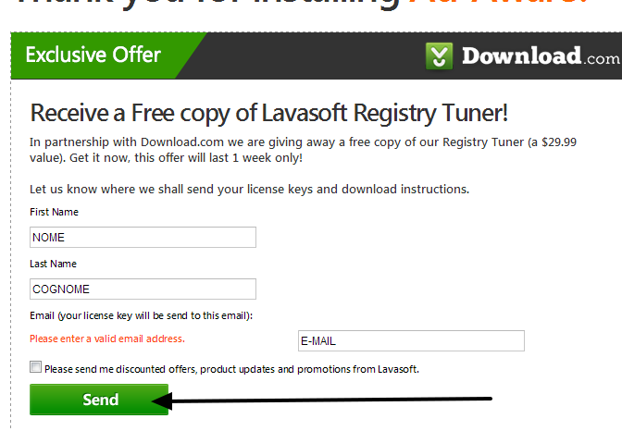
Task: Click the Last Name label
Action: (53, 264)
